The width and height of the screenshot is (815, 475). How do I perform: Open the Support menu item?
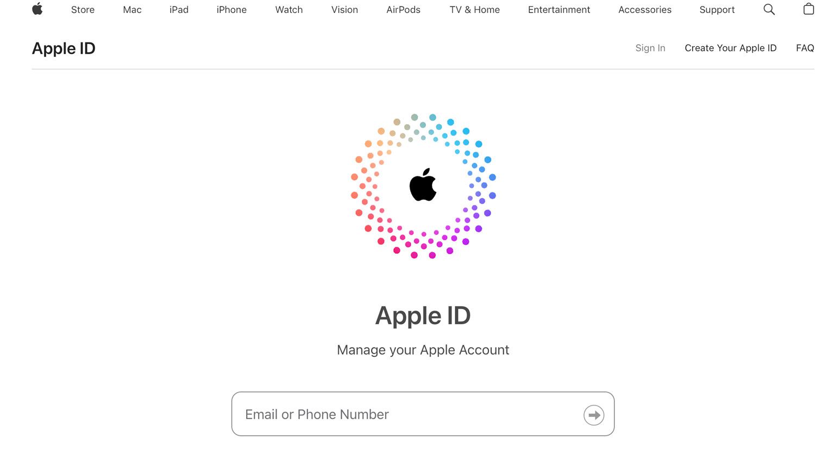pos(717,10)
